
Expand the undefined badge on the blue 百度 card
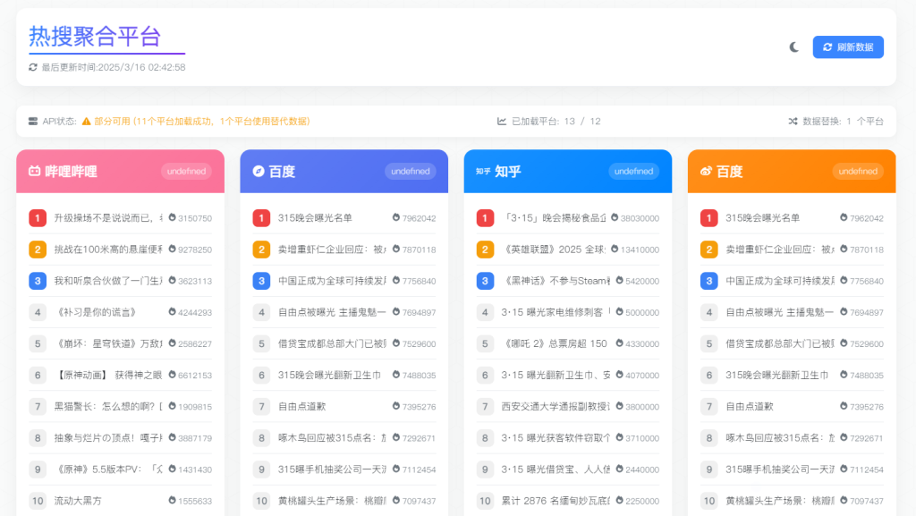coord(410,171)
